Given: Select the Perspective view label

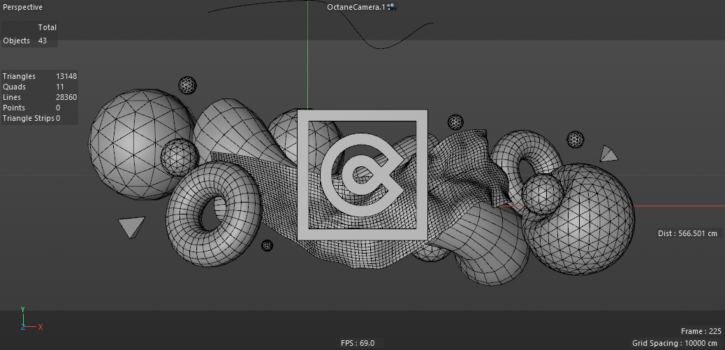Looking at the screenshot, I should click(22, 8).
